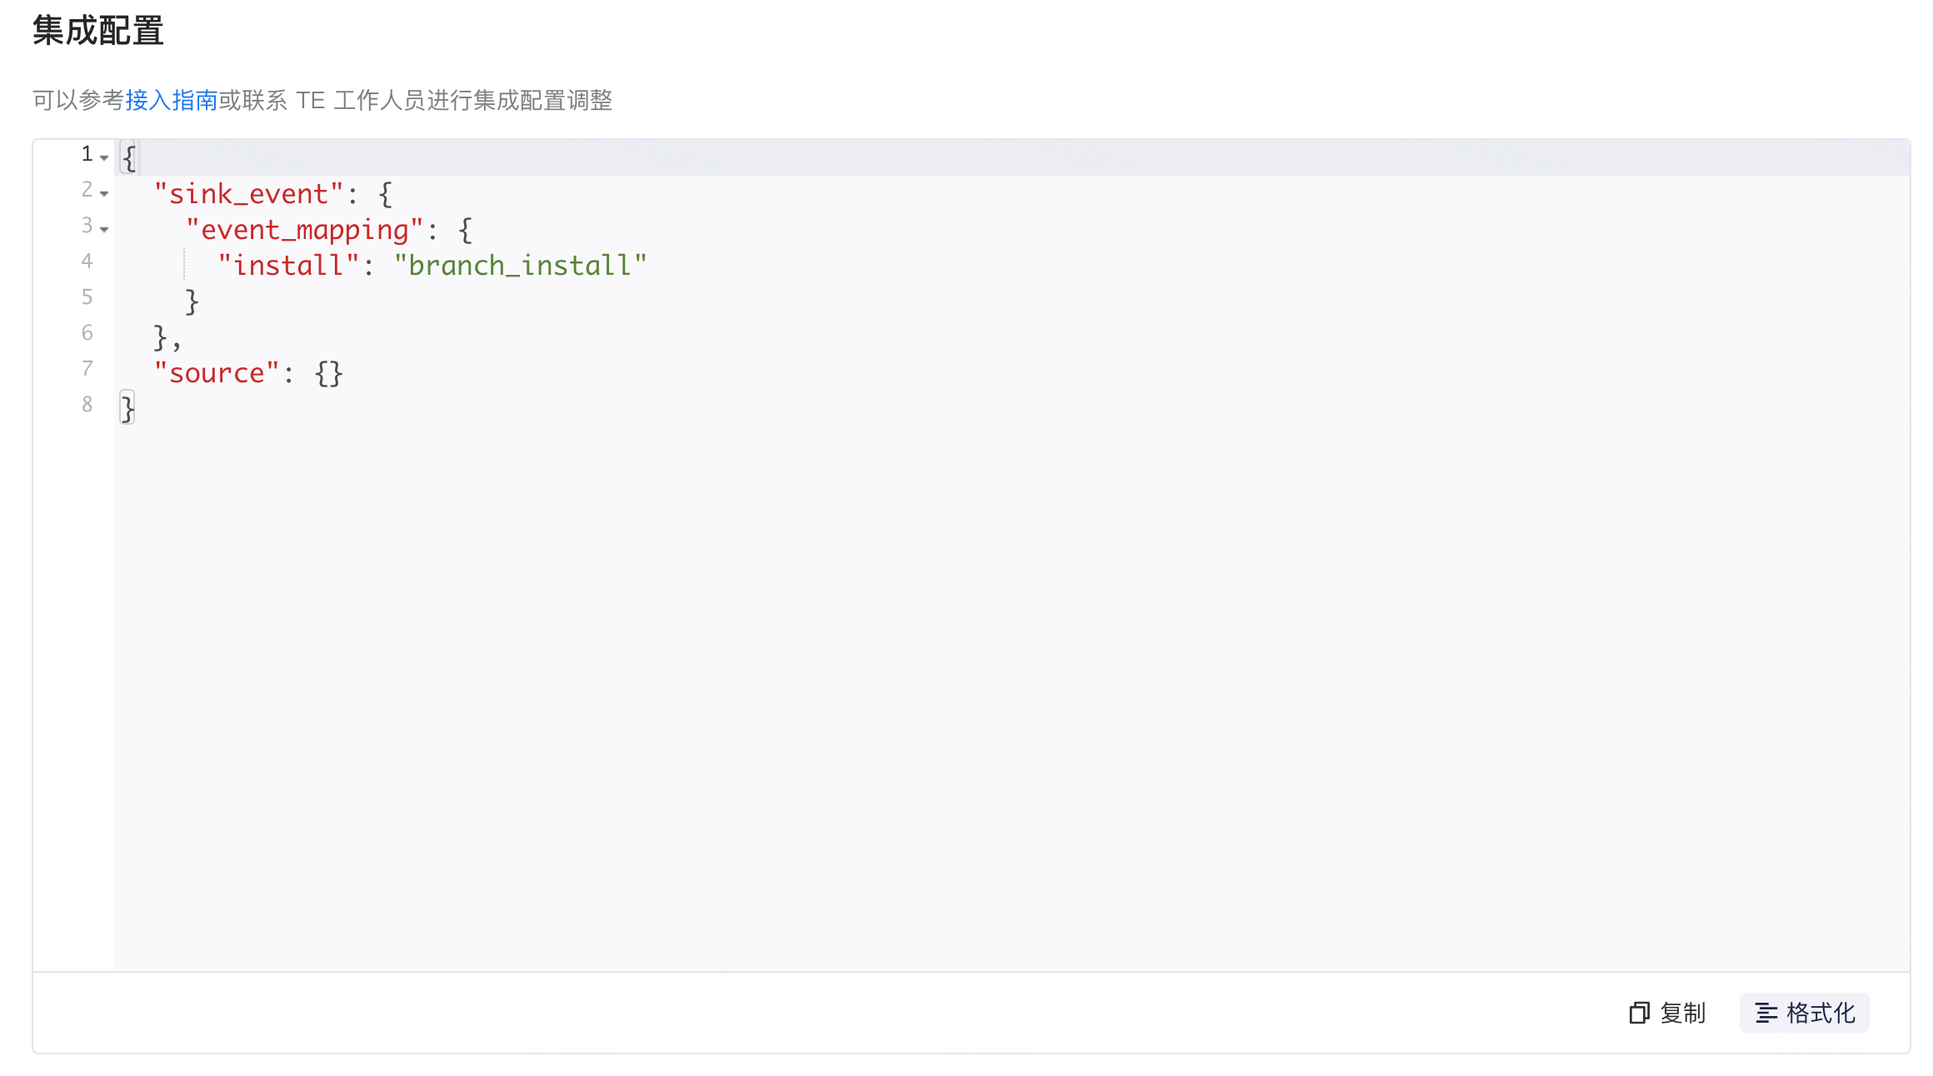Click the "event_mapping" key text
The width and height of the screenshot is (1933, 1076).
pyautogui.click(x=305, y=230)
